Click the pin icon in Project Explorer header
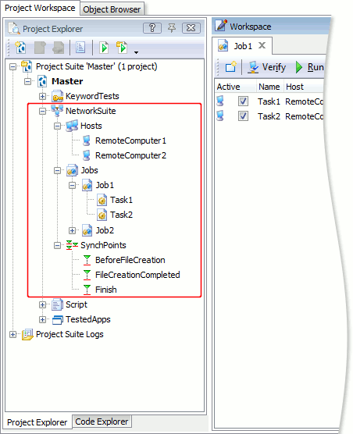Viewport: 353px width, 434px height. click(172, 27)
